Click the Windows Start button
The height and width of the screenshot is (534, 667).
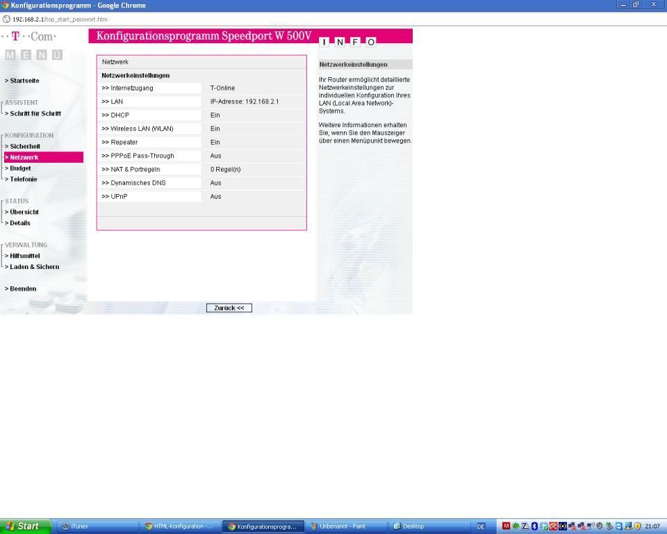click(x=25, y=526)
